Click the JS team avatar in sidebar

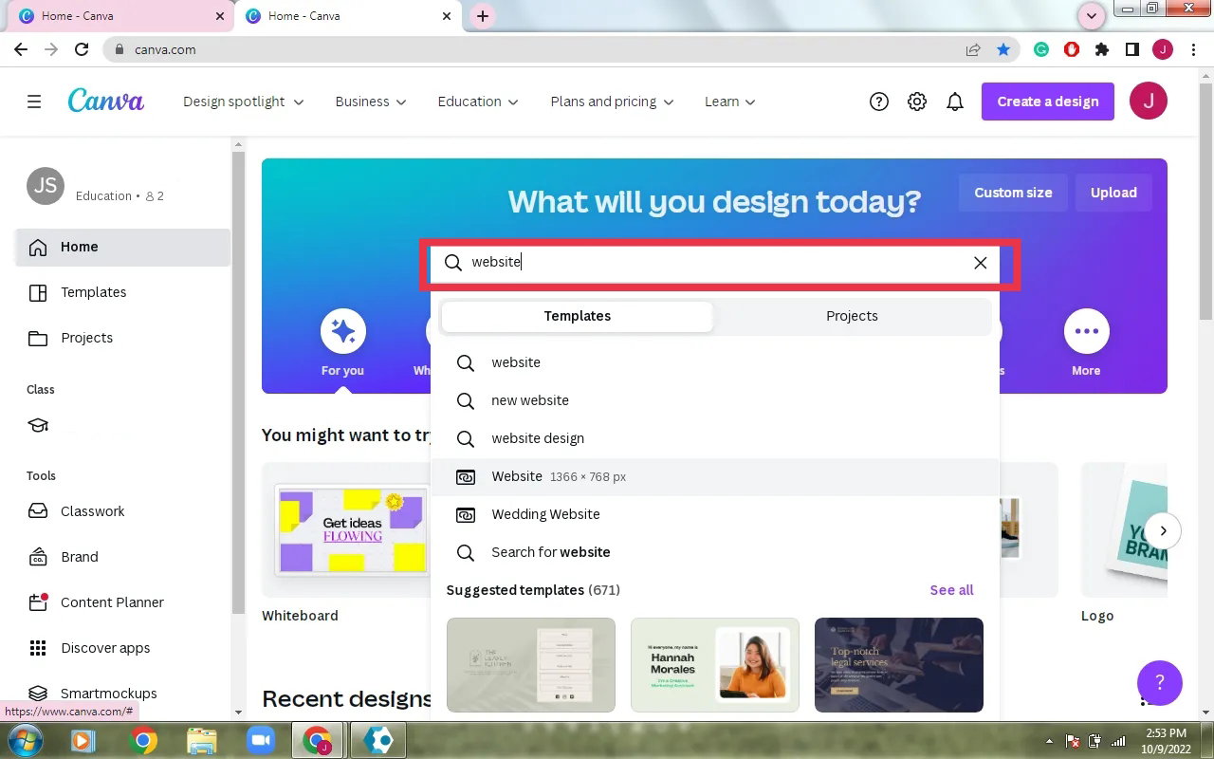46,186
